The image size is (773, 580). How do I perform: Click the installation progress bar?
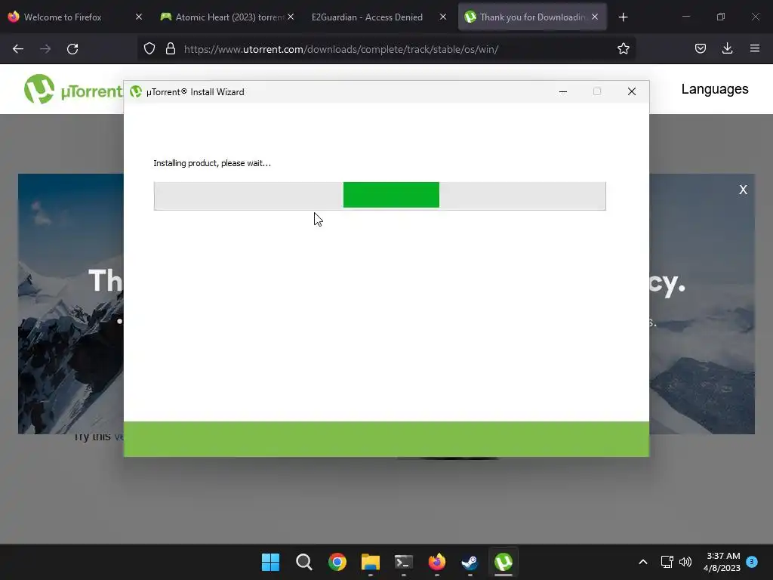[x=380, y=196]
